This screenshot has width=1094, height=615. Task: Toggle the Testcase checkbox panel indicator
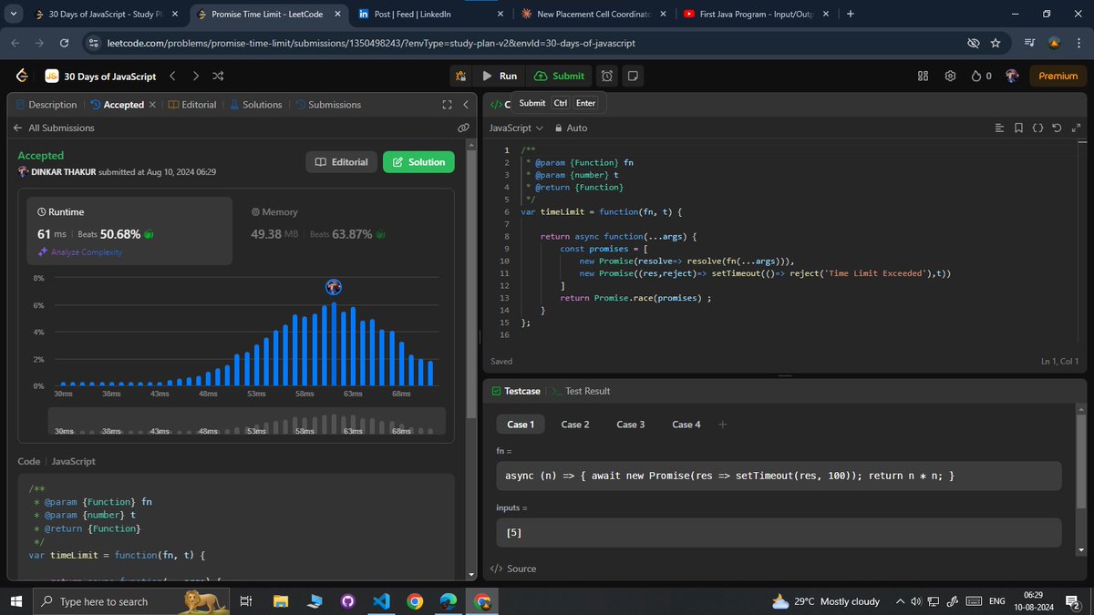pyautogui.click(x=497, y=391)
